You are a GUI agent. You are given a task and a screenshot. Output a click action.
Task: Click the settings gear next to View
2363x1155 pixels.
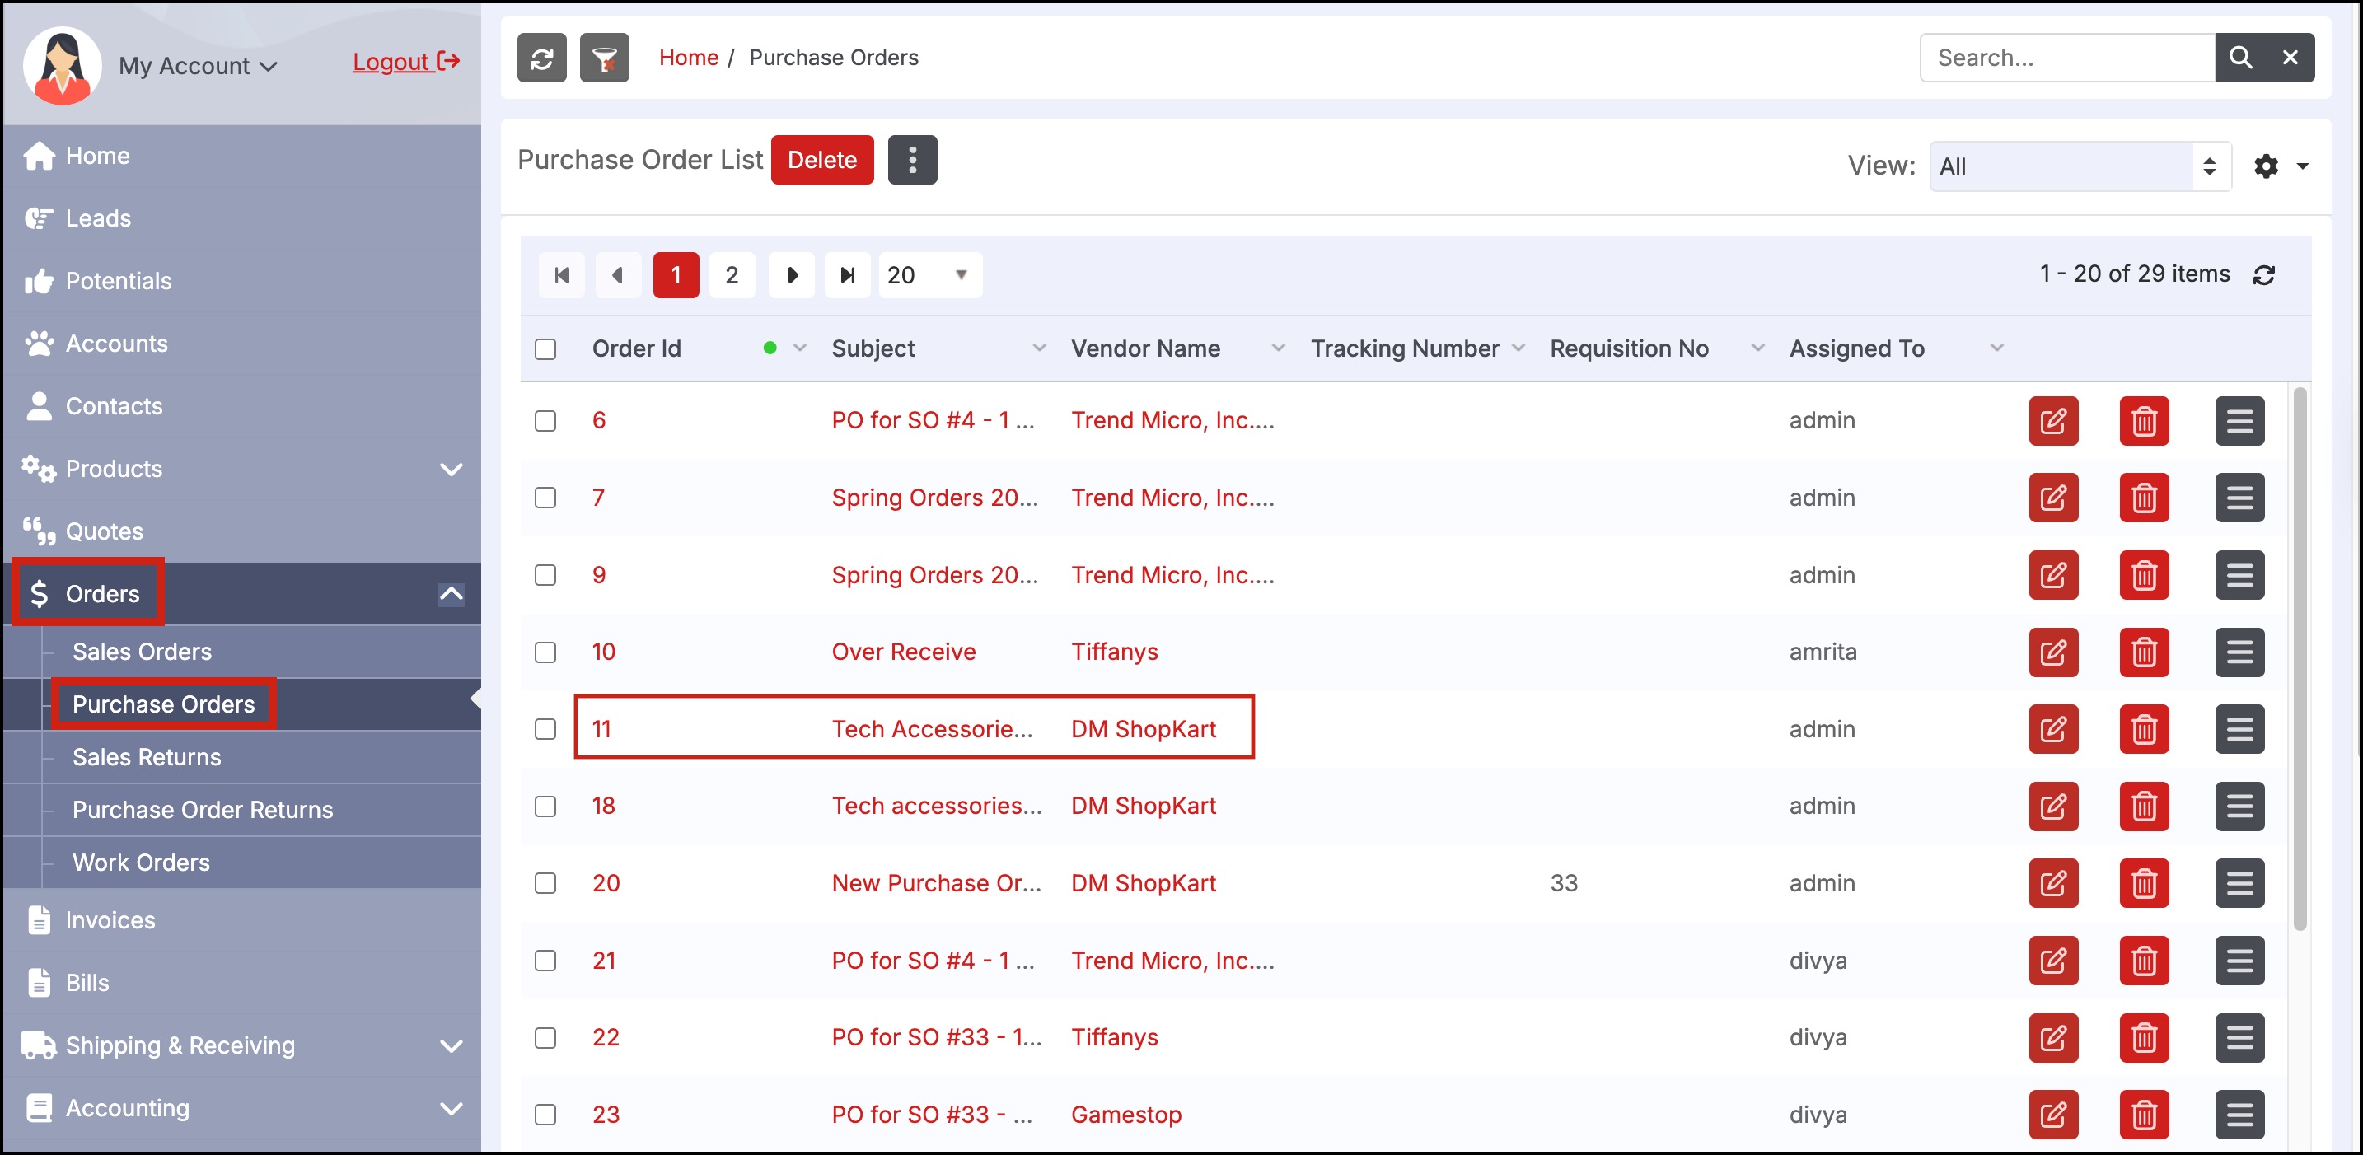click(2266, 166)
